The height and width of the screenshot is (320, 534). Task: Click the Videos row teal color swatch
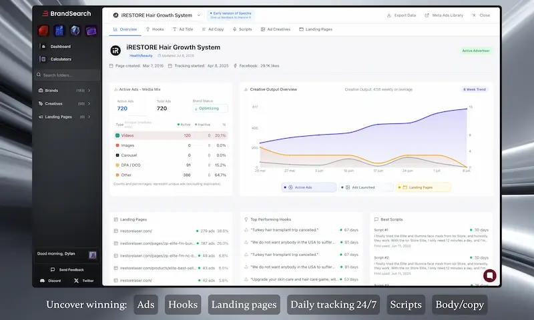[x=117, y=135]
